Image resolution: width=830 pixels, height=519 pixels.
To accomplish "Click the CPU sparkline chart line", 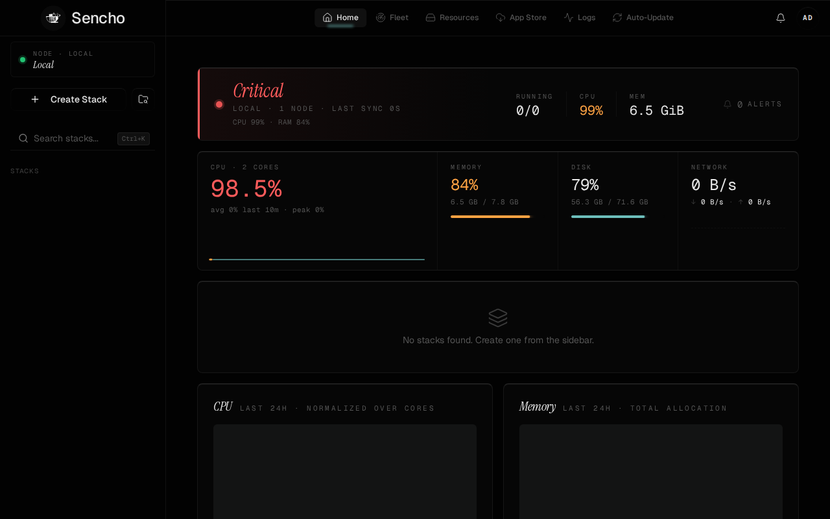I will coord(317,259).
